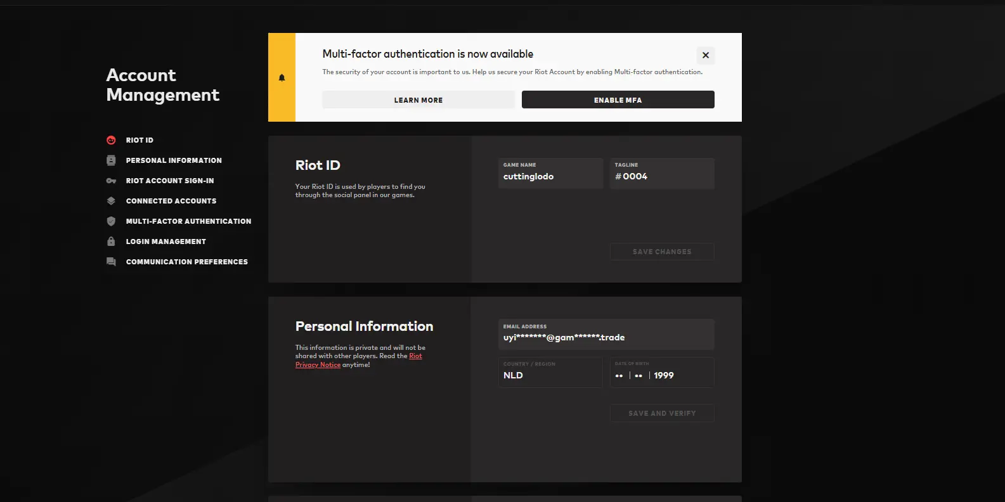Click the key icon for account sign-in
This screenshot has width=1005, height=502.
tap(111, 181)
